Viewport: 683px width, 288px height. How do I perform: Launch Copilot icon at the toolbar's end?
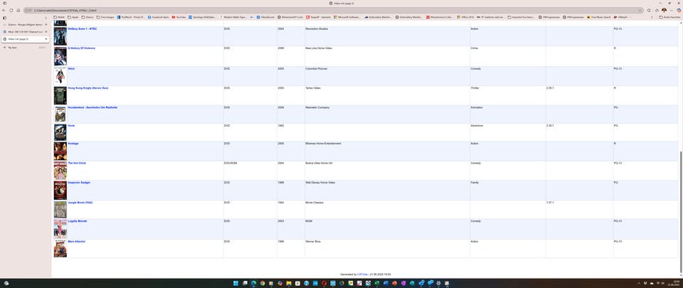[x=679, y=10]
